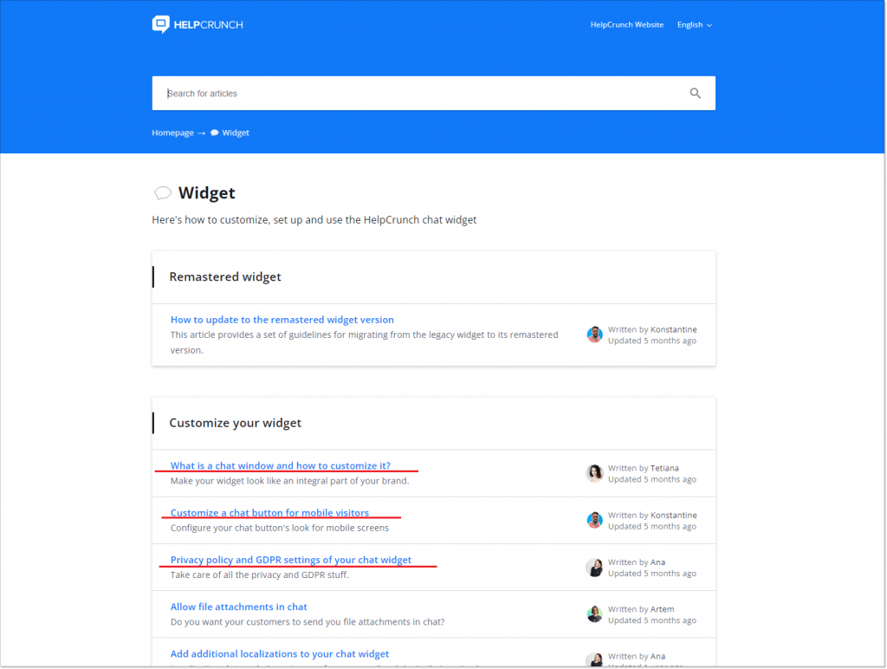Open the HelpCrunch Website menu item
This screenshot has height=669, width=887.
click(626, 24)
